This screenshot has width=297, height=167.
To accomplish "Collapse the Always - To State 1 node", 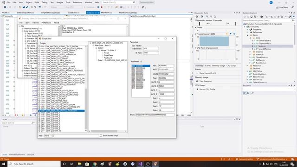I will pos(99,51).
